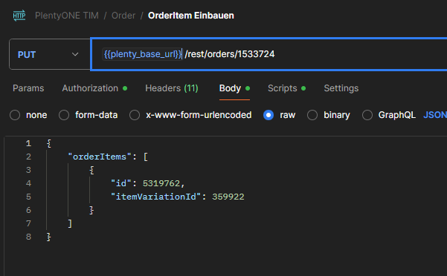This screenshot has width=447, height=276.
Task: Click the closing bracket on line 7
Action: tap(70, 223)
